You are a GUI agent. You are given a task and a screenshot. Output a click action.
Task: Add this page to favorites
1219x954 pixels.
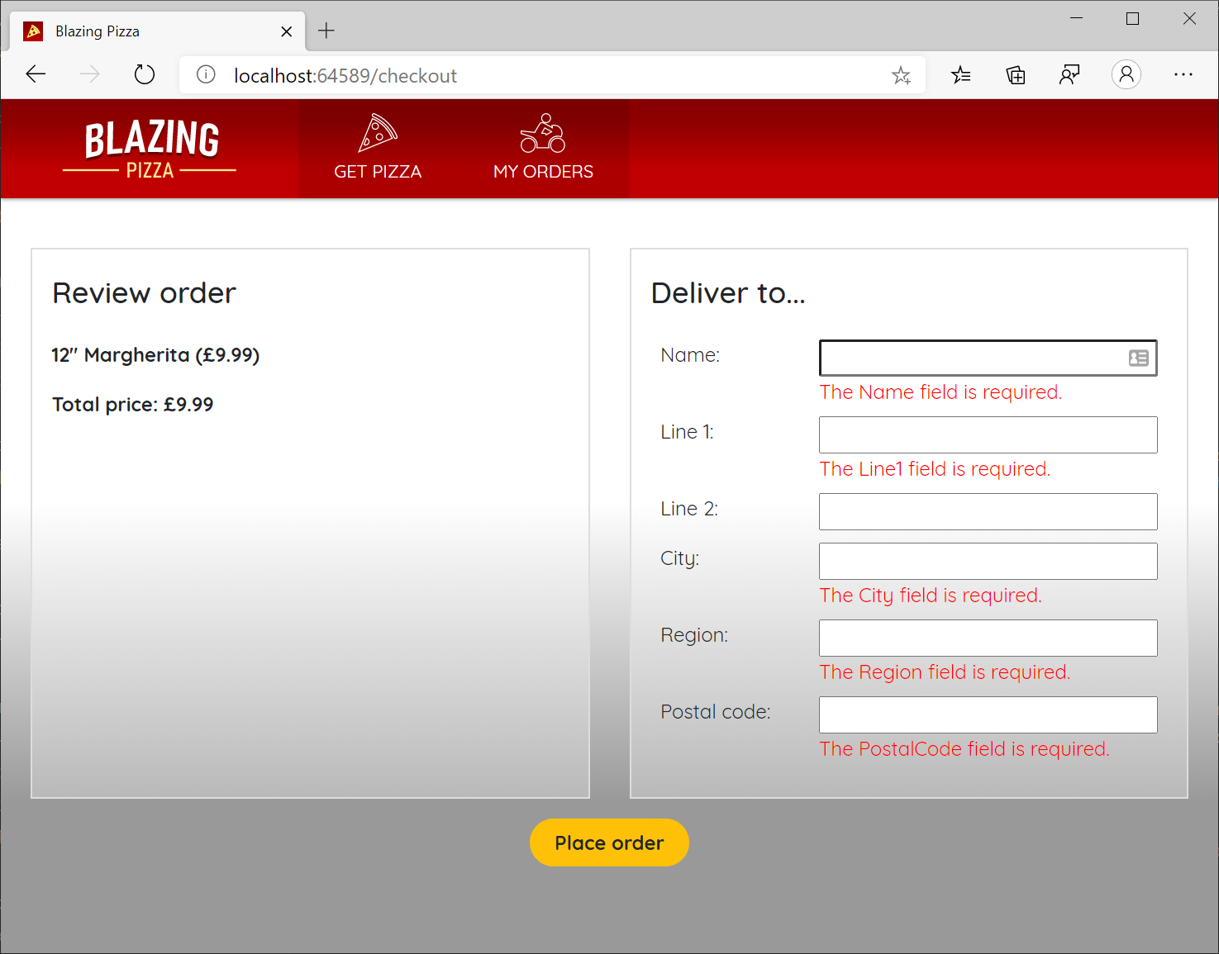tap(901, 76)
